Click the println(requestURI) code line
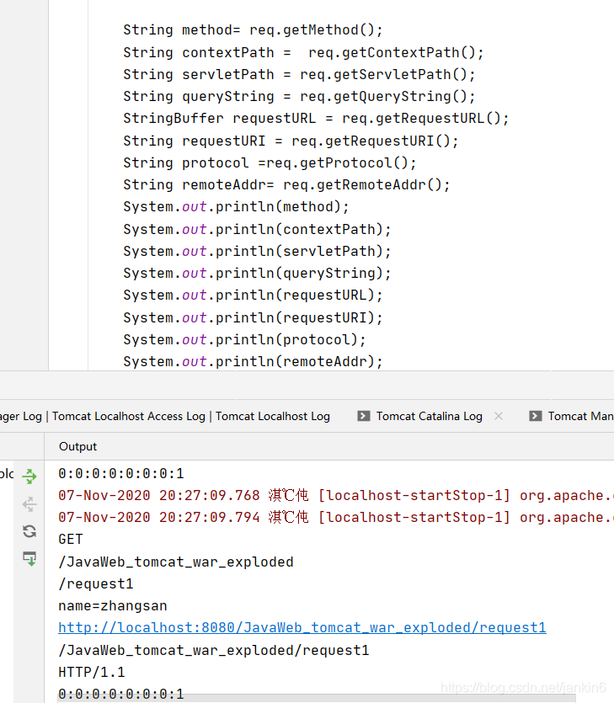 [253, 318]
